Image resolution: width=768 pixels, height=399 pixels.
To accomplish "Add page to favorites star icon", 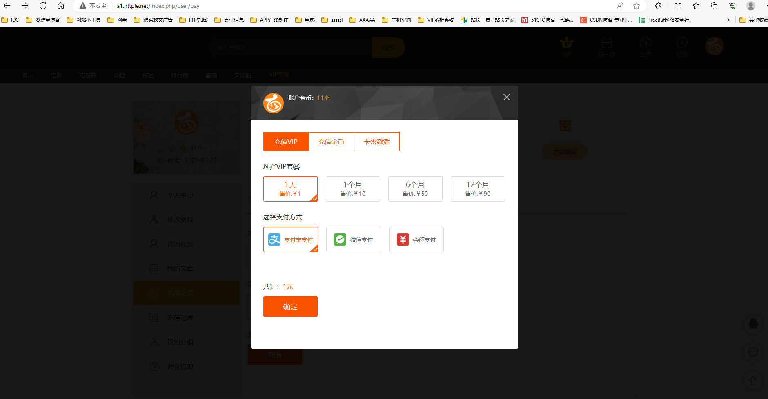I will 636,6.
